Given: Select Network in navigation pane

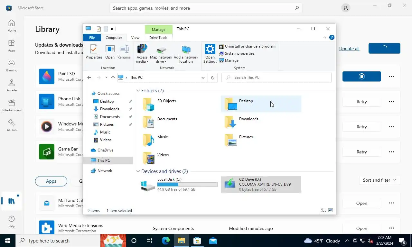Looking at the screenshot, I should 105,171.
